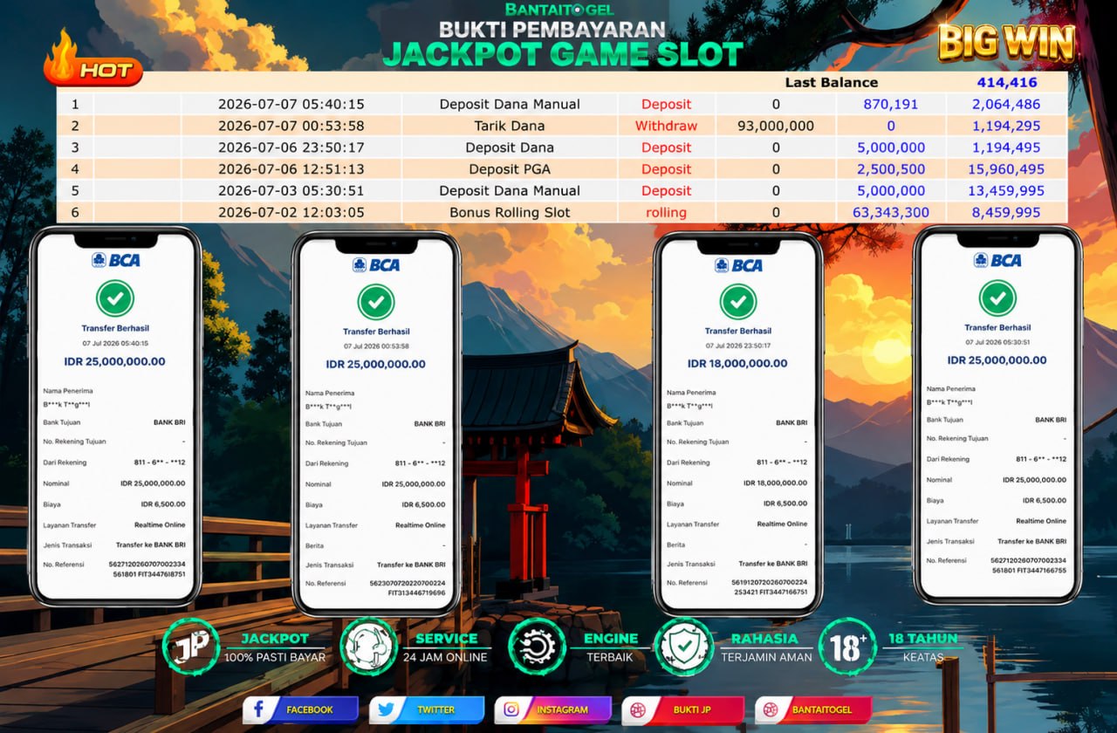Click the Last Balance label

[832, 83]
